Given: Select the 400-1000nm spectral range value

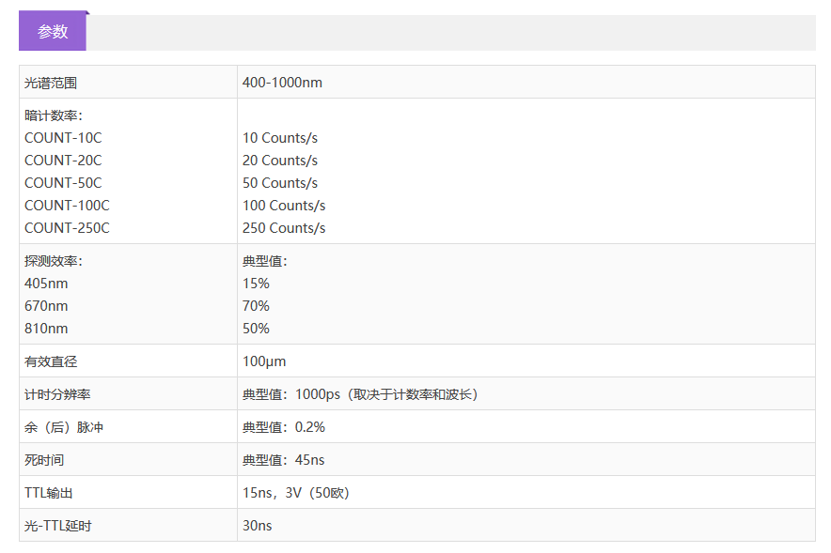Looking at the screenshot, I should (x=282, y=83).
